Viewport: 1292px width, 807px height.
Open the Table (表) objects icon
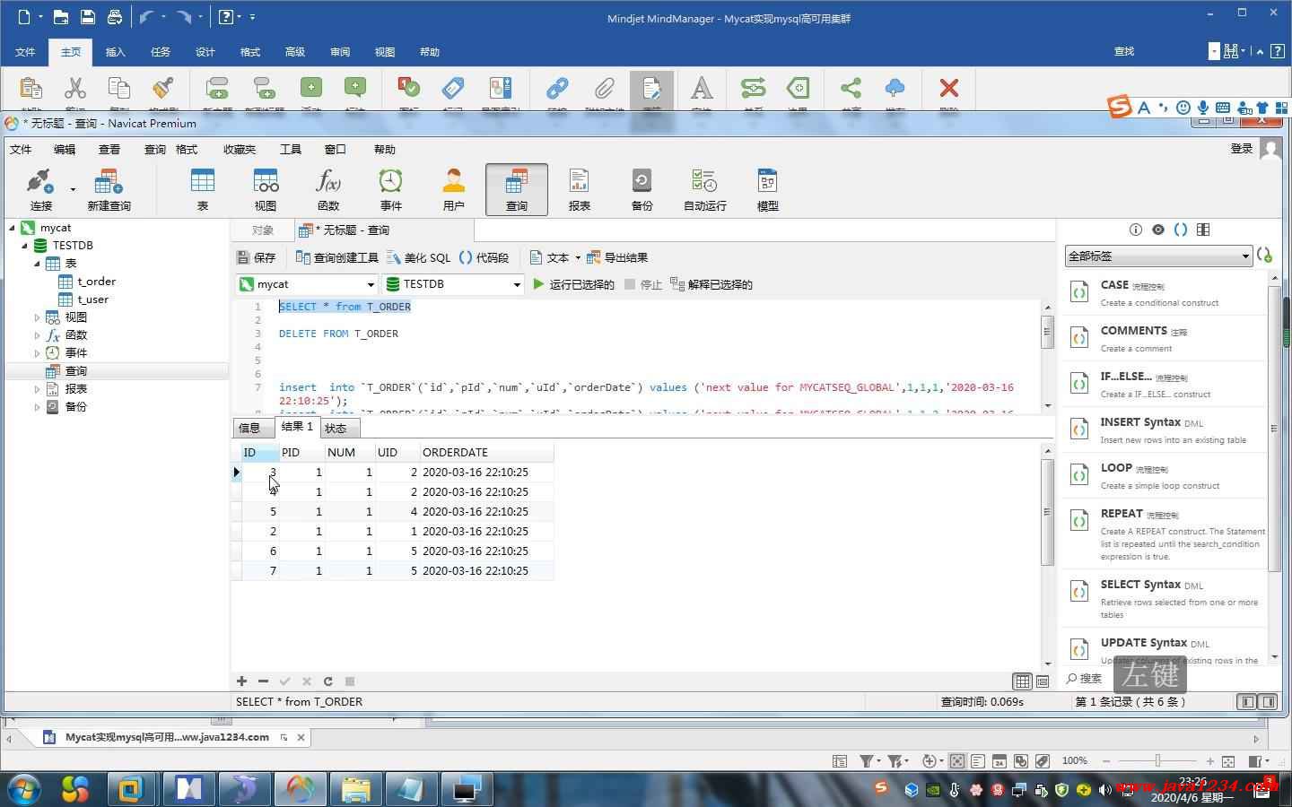click(x=203, y=190)
